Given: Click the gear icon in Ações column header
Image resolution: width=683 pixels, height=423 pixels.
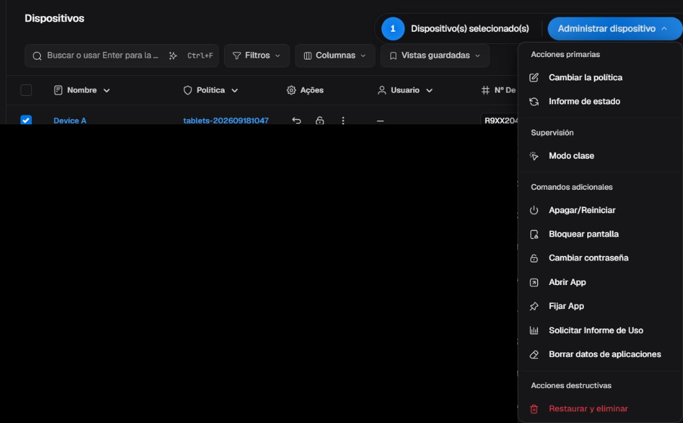Looking at the screenshot, I should (291, 90).
